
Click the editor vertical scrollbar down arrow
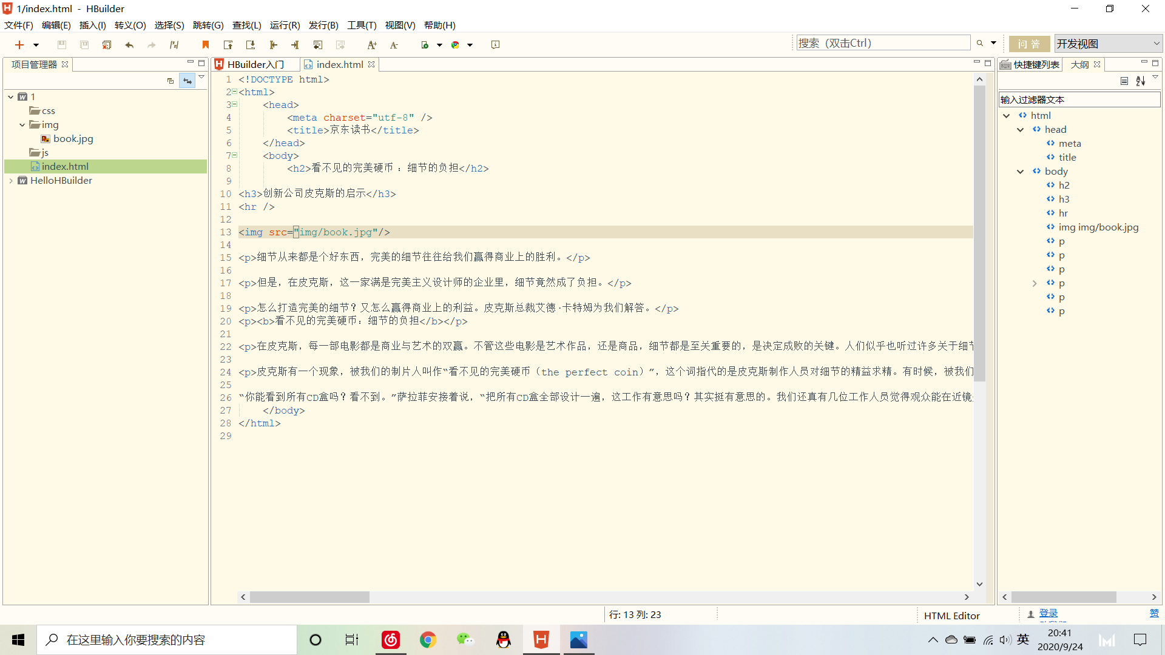pyautogui.click(x=979, y=584)
